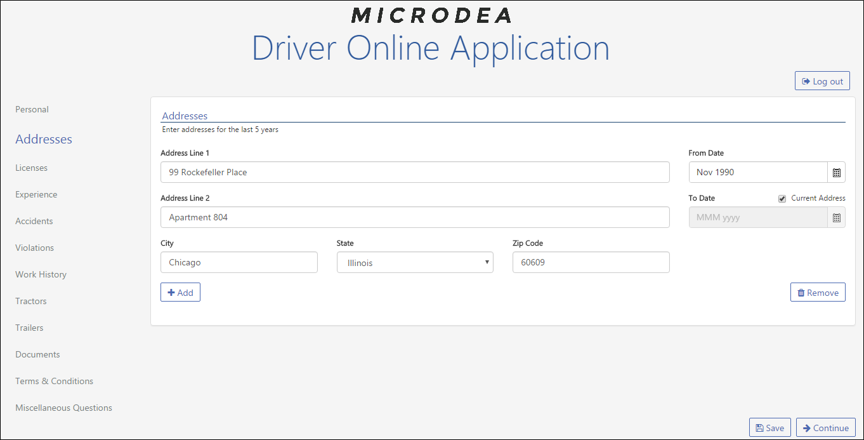Open the Tractors section
The image size is (864, 440).
[31, 301]
